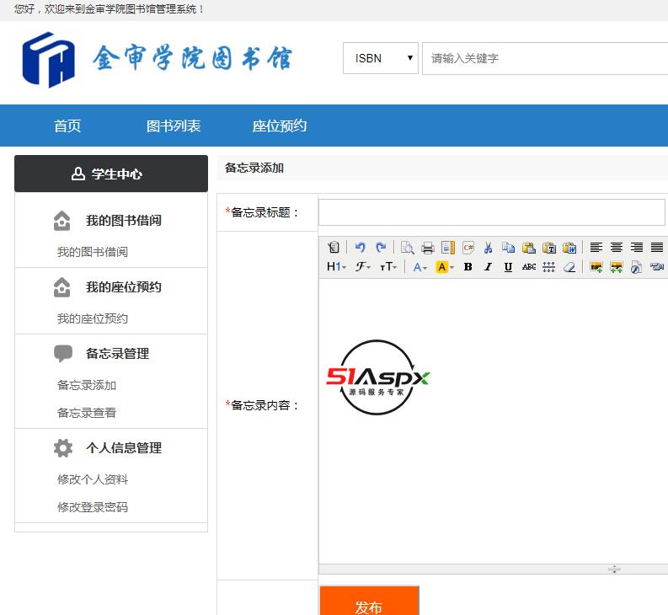This screenshot has height=615, width=668.
Task: Insert Flash file icon
Action: point(637,267)
